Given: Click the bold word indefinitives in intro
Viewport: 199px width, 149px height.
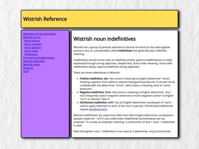Looking at the screenshot, I should click(125, 51).
